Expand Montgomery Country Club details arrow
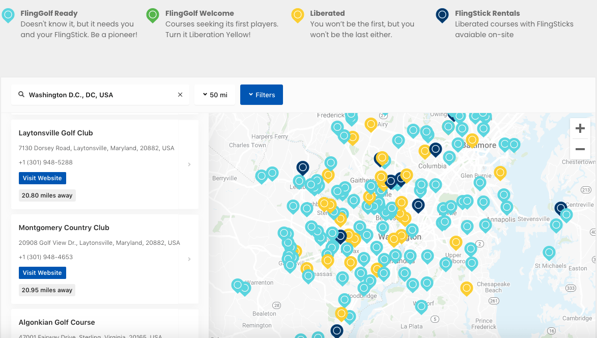The width and height of the screenshot is (597, 338). [189, 259]
